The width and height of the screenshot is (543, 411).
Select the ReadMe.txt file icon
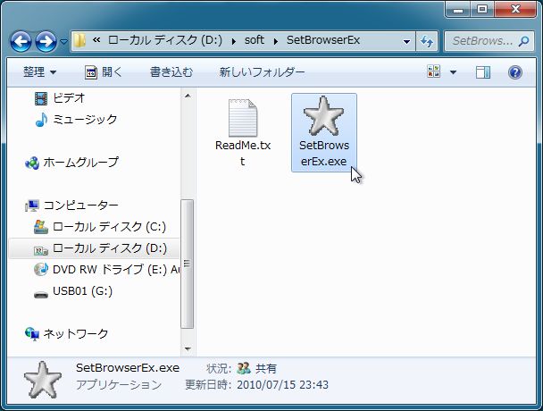243,118
